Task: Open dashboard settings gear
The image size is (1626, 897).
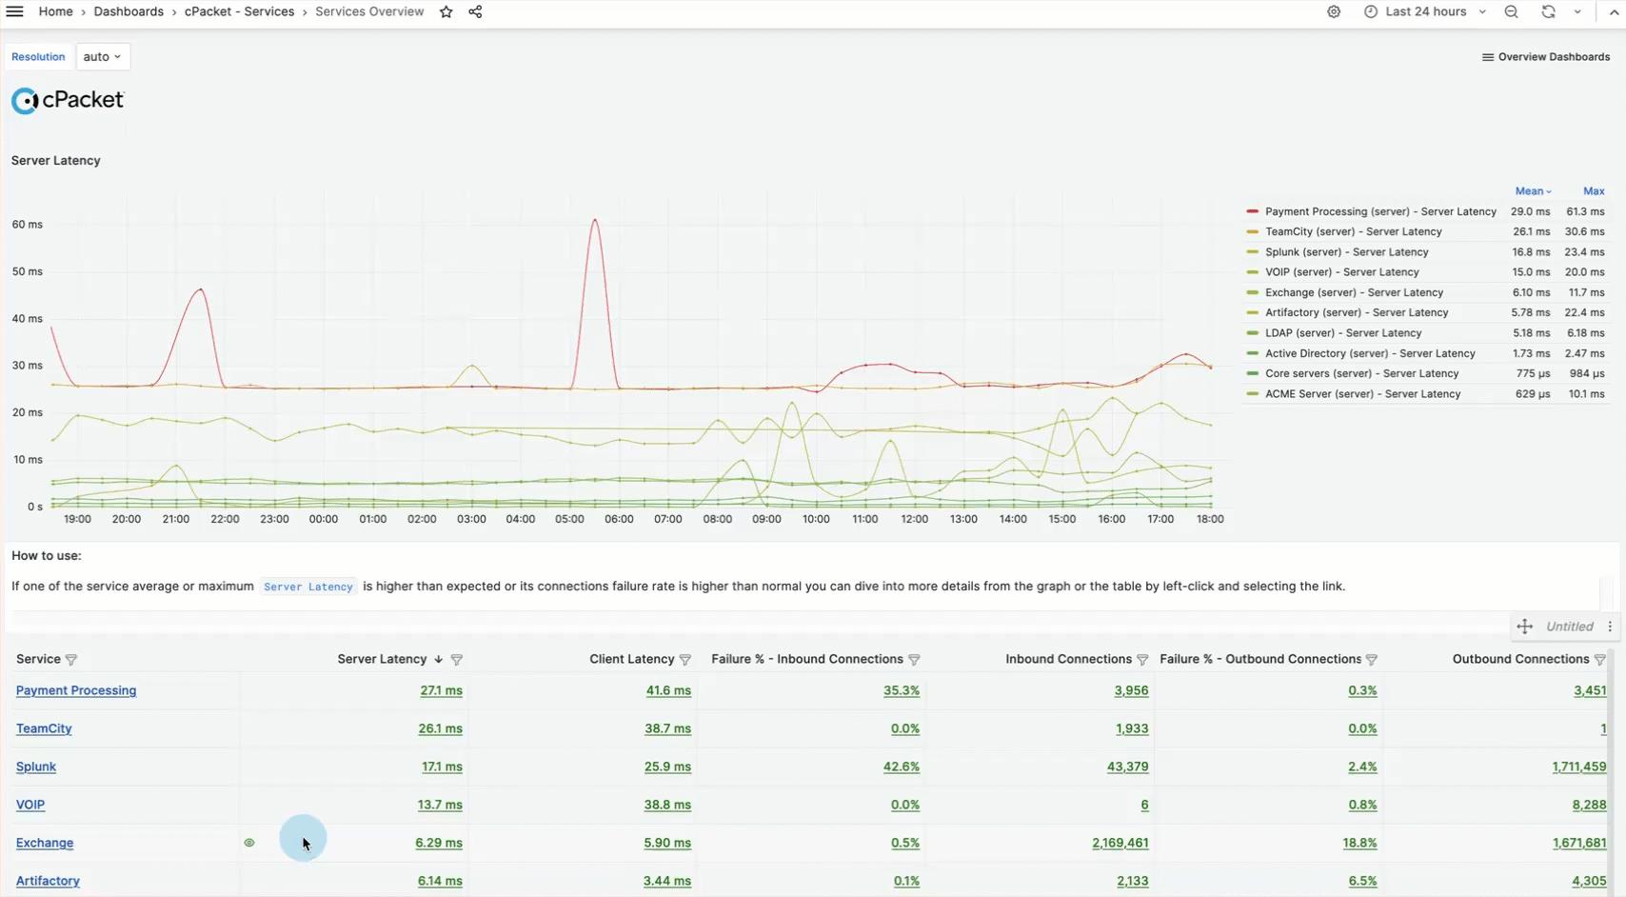Action: pyautogui.click(x=1334, y=11)
